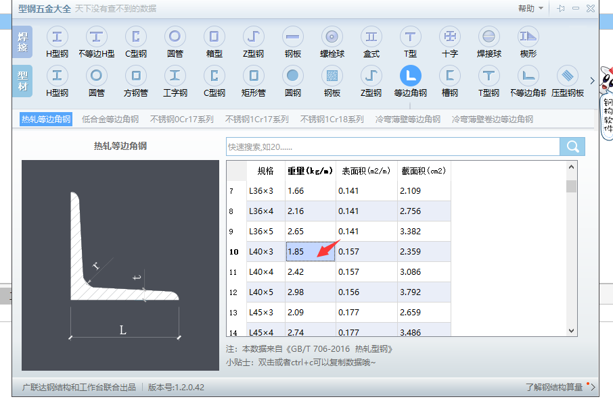Screen dimensions: 613x420
Task: Open the 不锈钢0Cr17系列 tab
Action: [182, 119]
